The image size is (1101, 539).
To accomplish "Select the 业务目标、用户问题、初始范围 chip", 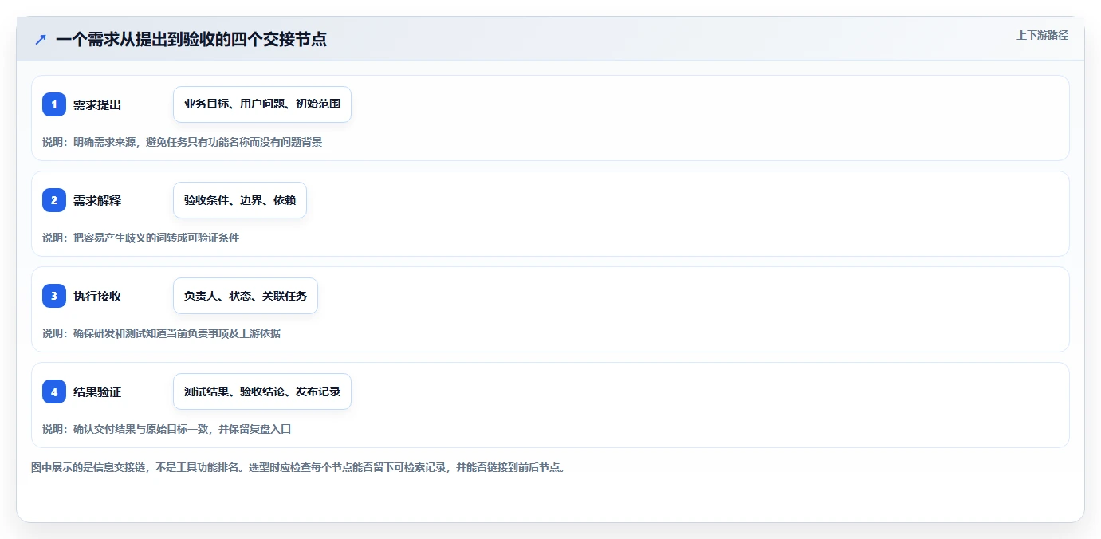I will (x=262, y=104).
